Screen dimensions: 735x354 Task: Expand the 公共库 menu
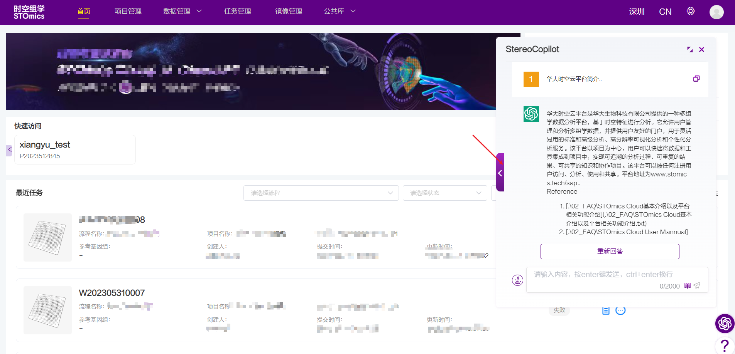pyautogui.click(x=340, y=11)
